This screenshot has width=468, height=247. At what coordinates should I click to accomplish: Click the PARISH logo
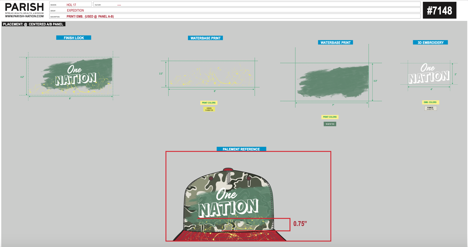24,7
